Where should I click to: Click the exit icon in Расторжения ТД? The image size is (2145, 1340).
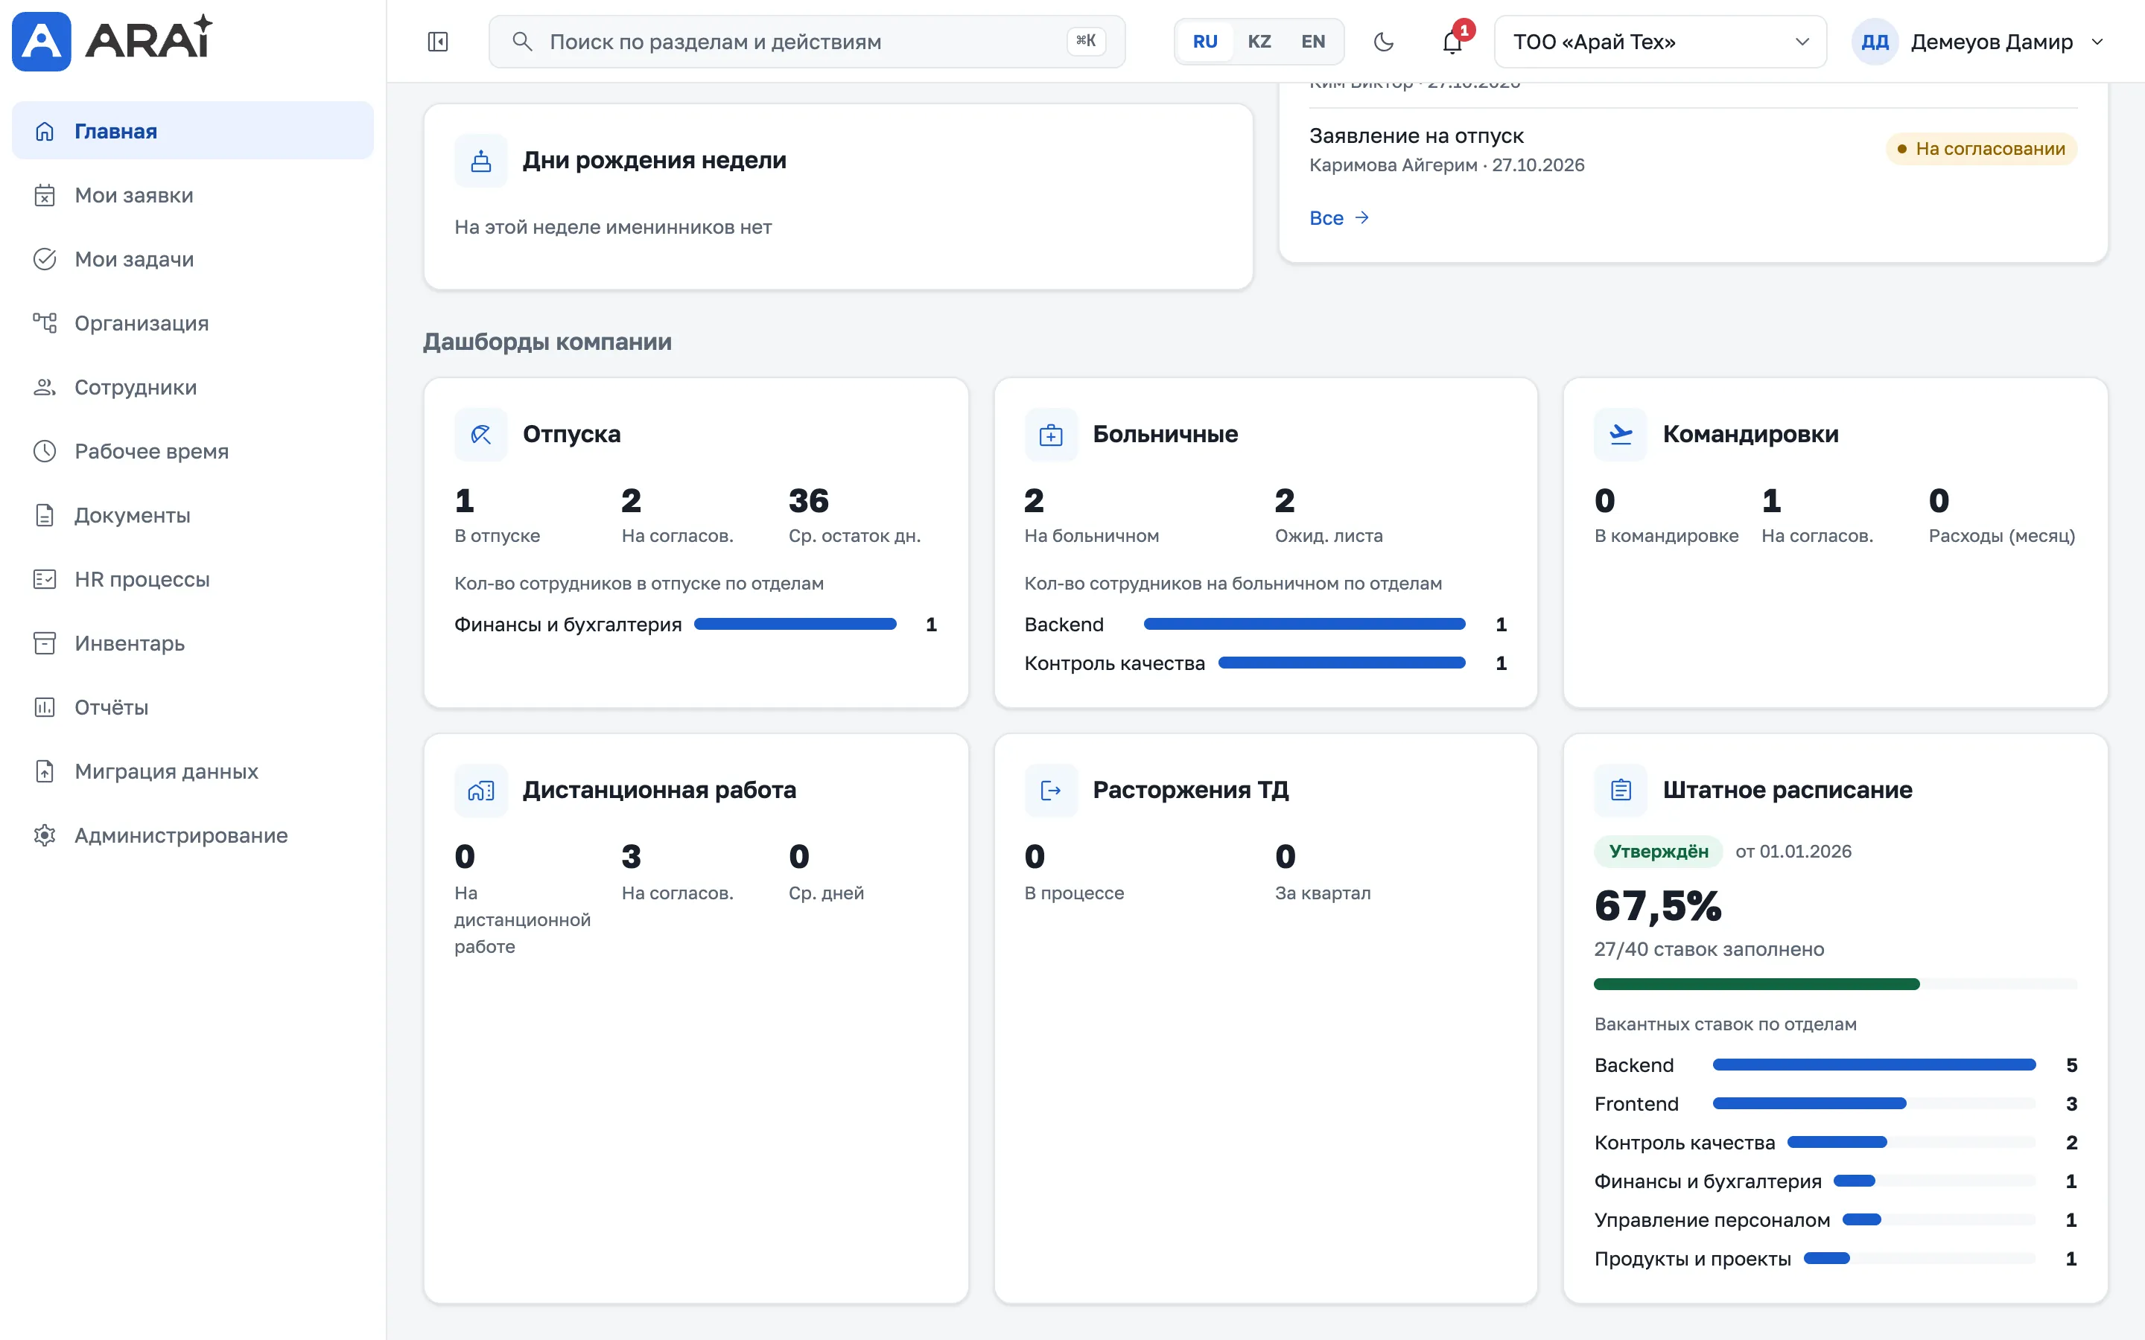pos(1051,790)
